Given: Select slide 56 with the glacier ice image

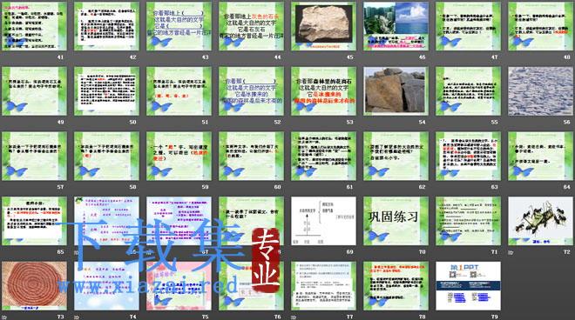Looking at the screenshot, I should coord(540,91).
